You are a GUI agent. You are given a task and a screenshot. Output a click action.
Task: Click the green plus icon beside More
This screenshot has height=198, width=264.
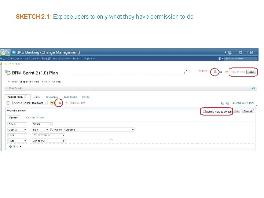tap(10, 146)
